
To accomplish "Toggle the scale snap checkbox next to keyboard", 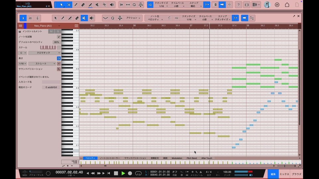I will [x=58, y=47].
